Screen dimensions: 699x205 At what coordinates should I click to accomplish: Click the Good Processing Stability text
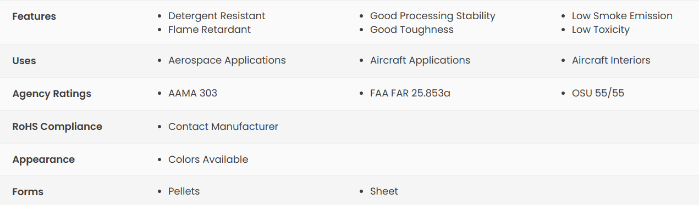tap(433, 16)
